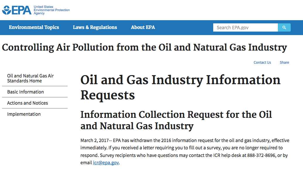Image resolution: width=303 pixels, height=171 pixels.
Task: Open the Environmental Topics menu
Action: tap(34, 27)
